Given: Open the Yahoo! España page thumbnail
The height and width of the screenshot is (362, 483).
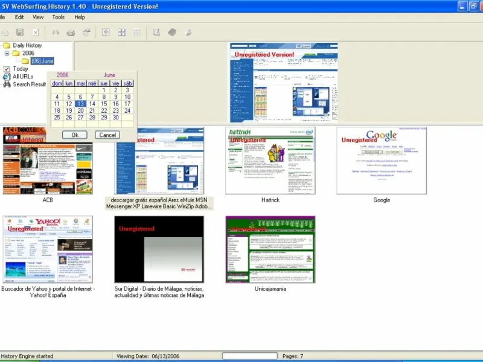Looking at the screenshot, I should coord(48,249).
